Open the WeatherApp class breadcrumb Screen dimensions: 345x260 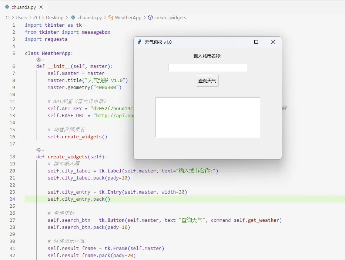point(128,18)
